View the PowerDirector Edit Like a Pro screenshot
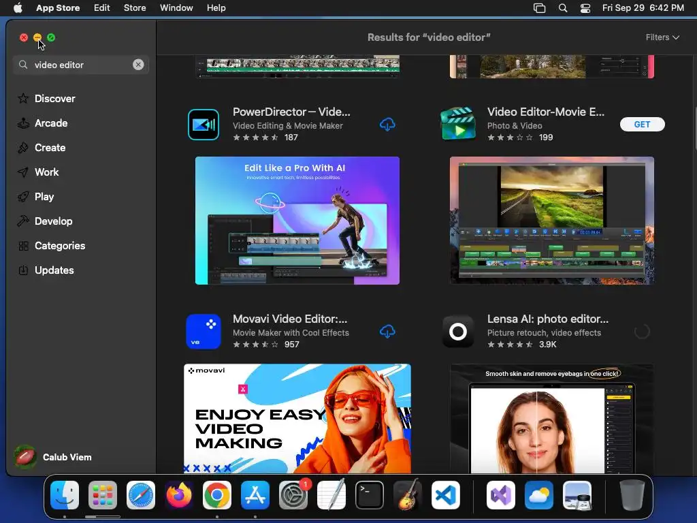Image resolution: width=697 pixels, height=523 pixels. 297,221
